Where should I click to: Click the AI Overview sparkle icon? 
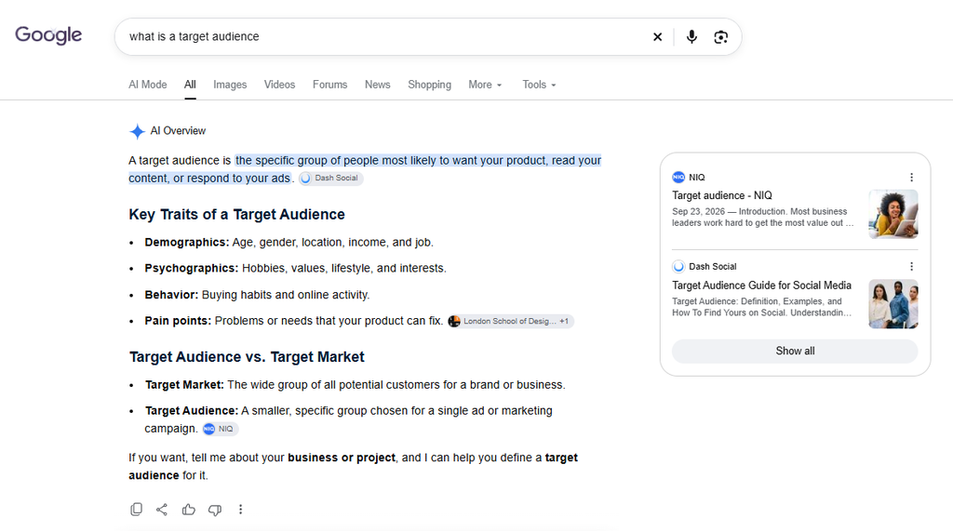137,131
